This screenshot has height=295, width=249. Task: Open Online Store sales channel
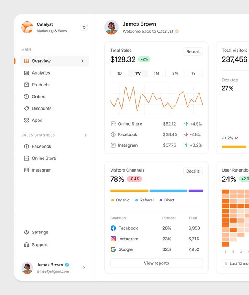coord(54,158)
